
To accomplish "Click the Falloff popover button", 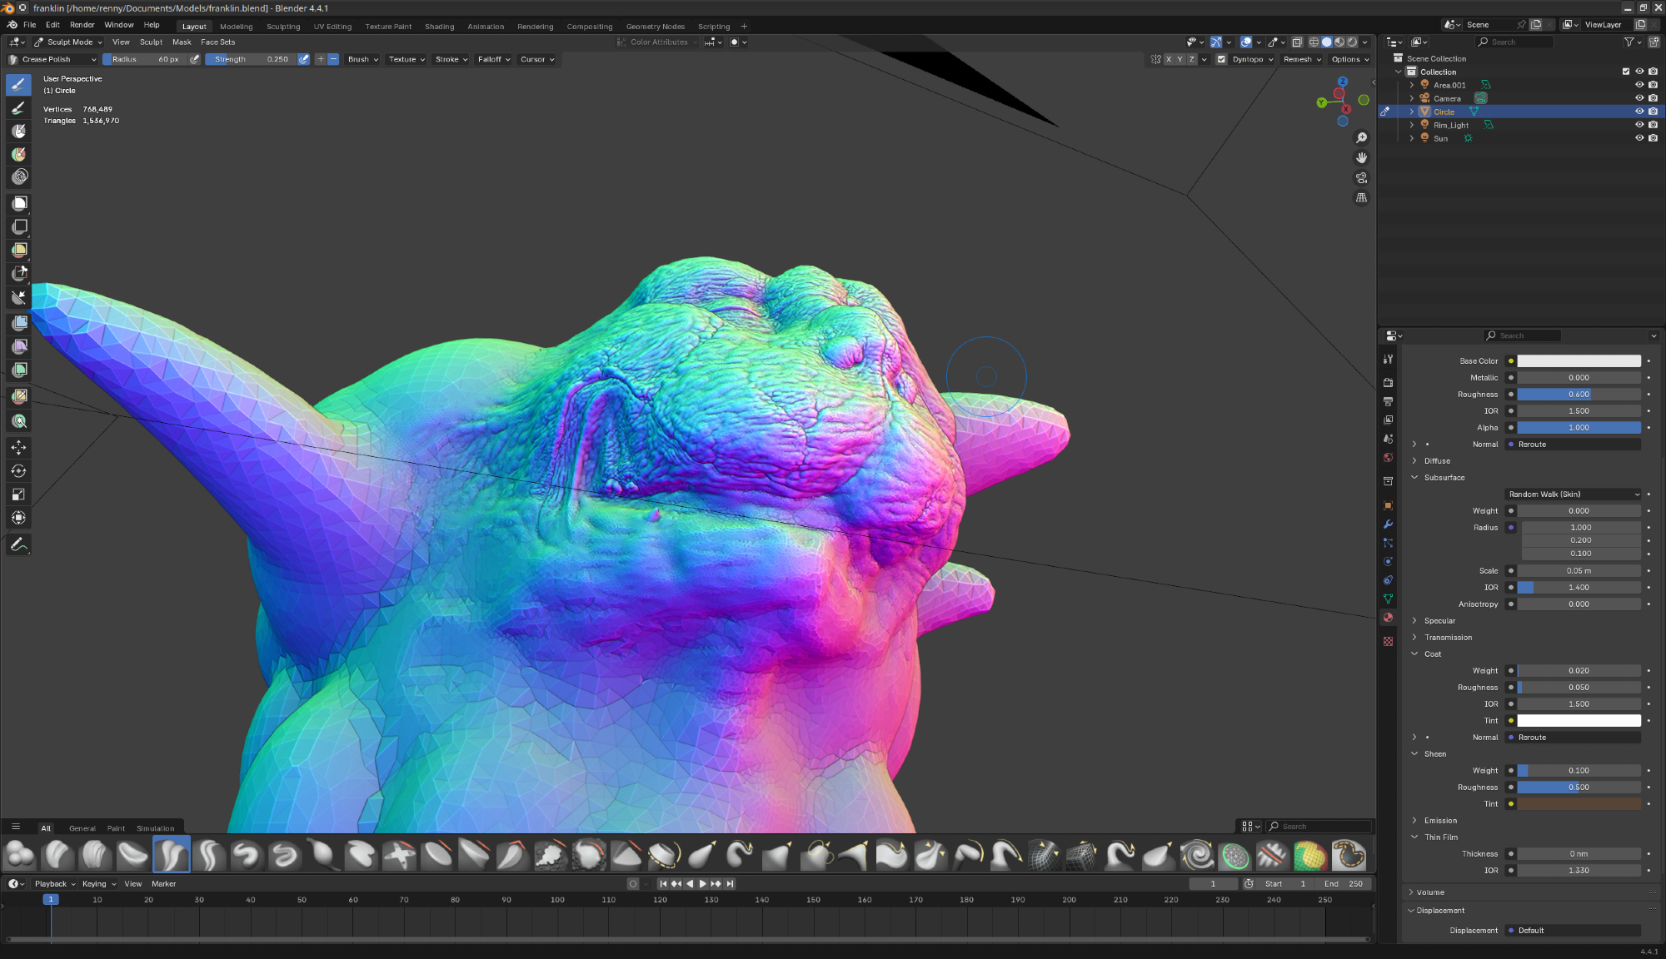I will (493, 59).
